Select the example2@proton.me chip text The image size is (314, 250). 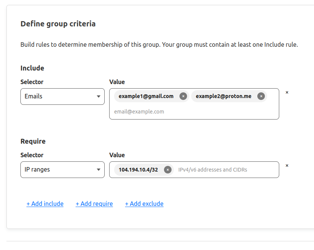click(x=223, y=96)
